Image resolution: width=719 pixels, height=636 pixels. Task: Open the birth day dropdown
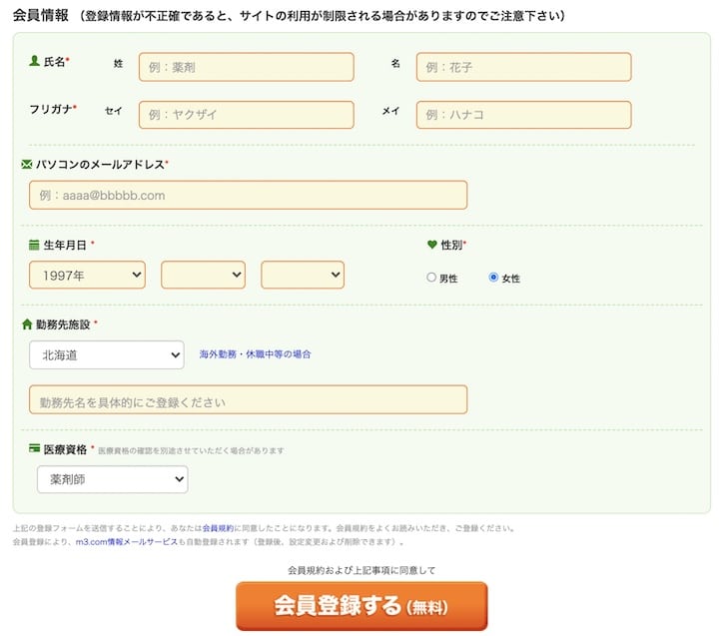[x=303, y=275]
